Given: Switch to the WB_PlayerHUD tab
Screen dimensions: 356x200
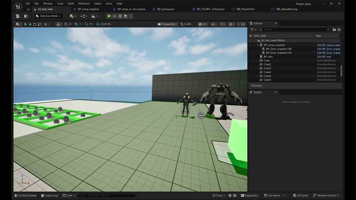Looking at the screenshot, I should pyautogui.click(x=245, y=9).
